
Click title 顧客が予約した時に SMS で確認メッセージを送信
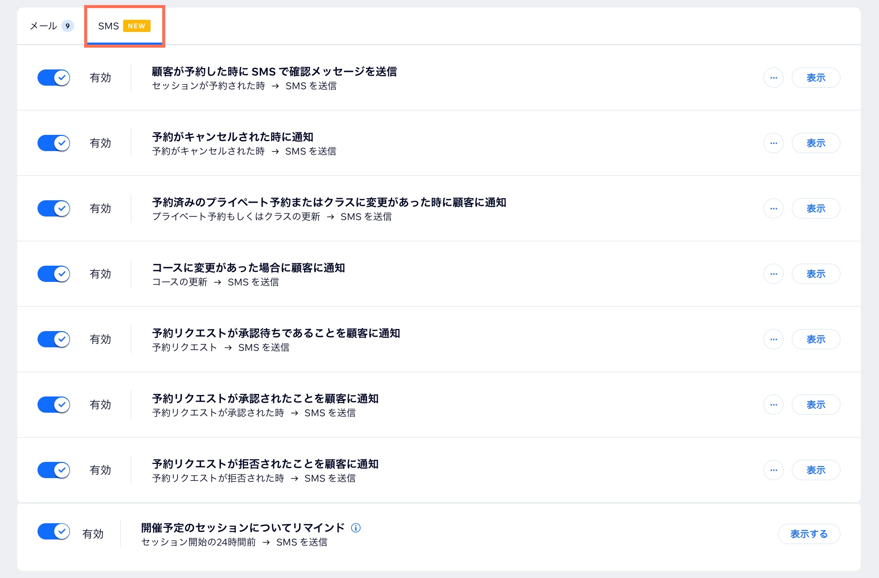pos(274,71)
